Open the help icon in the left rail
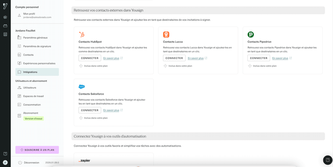Viewport: 333px width, 167px height. click(5, 154)
